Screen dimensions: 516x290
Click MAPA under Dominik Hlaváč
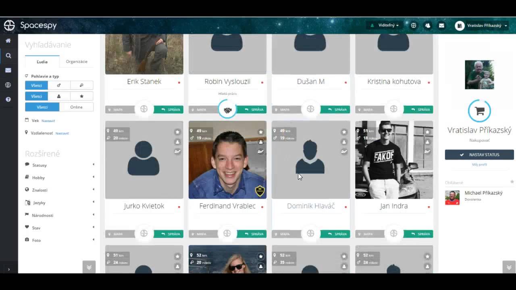click(x=285, y=234)
